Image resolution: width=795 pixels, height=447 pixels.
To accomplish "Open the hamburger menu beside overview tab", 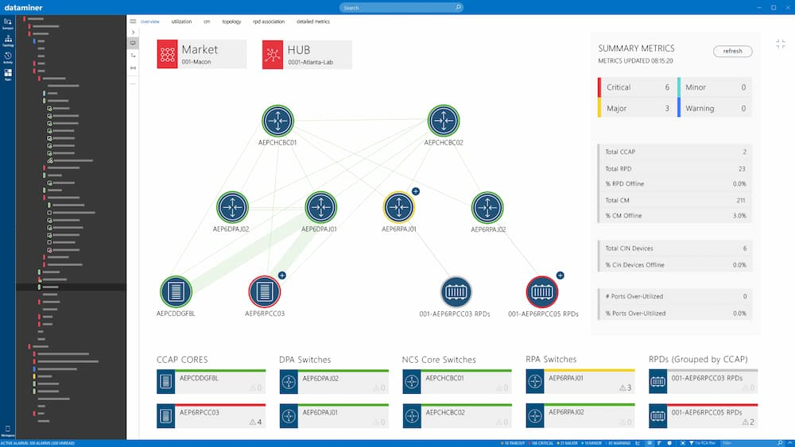I will [x=133, y=21].
